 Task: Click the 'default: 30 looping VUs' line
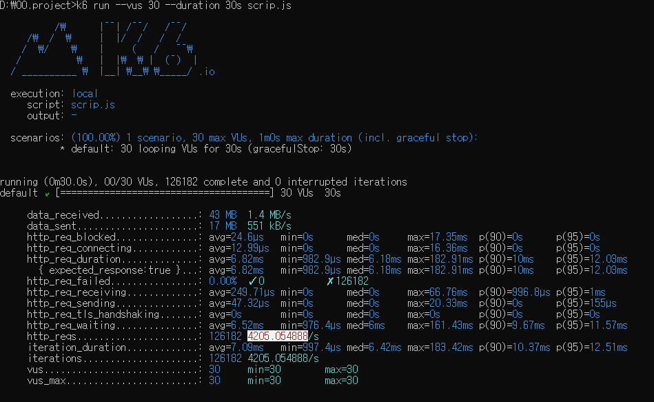pyautogui.click(x=206, y=149)
